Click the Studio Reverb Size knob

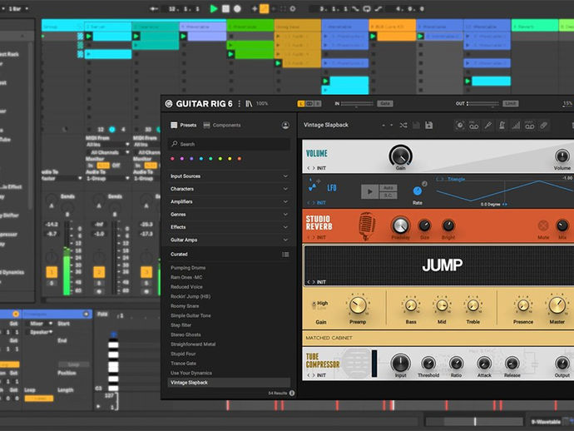click(424, 225)
